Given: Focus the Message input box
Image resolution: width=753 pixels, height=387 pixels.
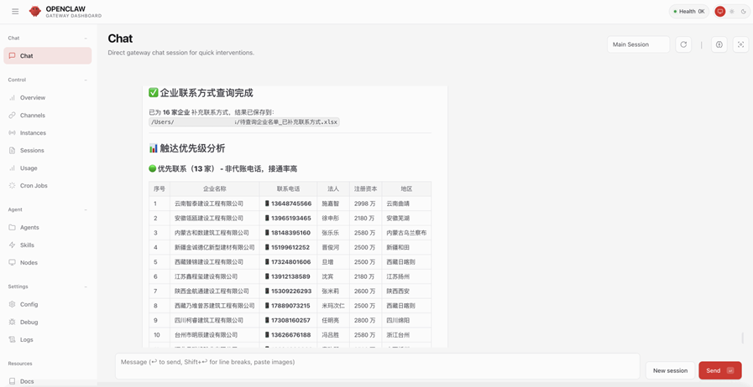Looking at the screenshot, I should tap(377, 366).
